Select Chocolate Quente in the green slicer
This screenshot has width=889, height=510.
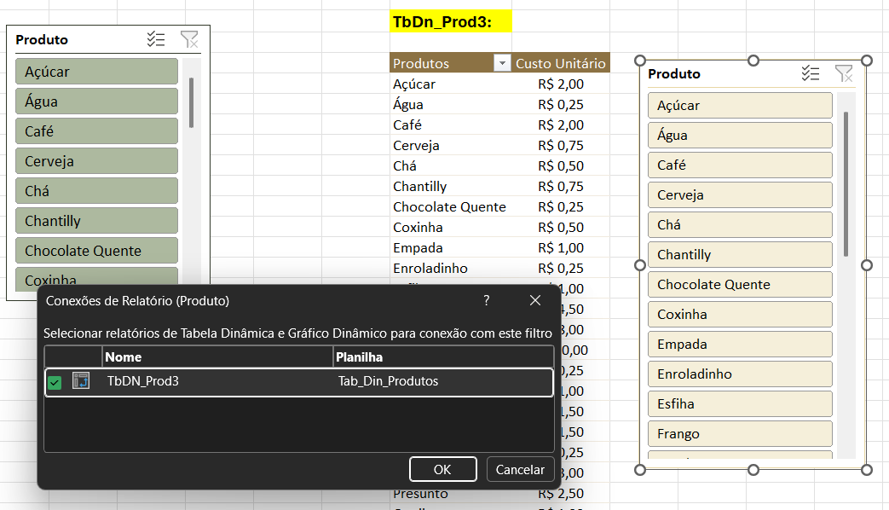(x=97, y=251)
